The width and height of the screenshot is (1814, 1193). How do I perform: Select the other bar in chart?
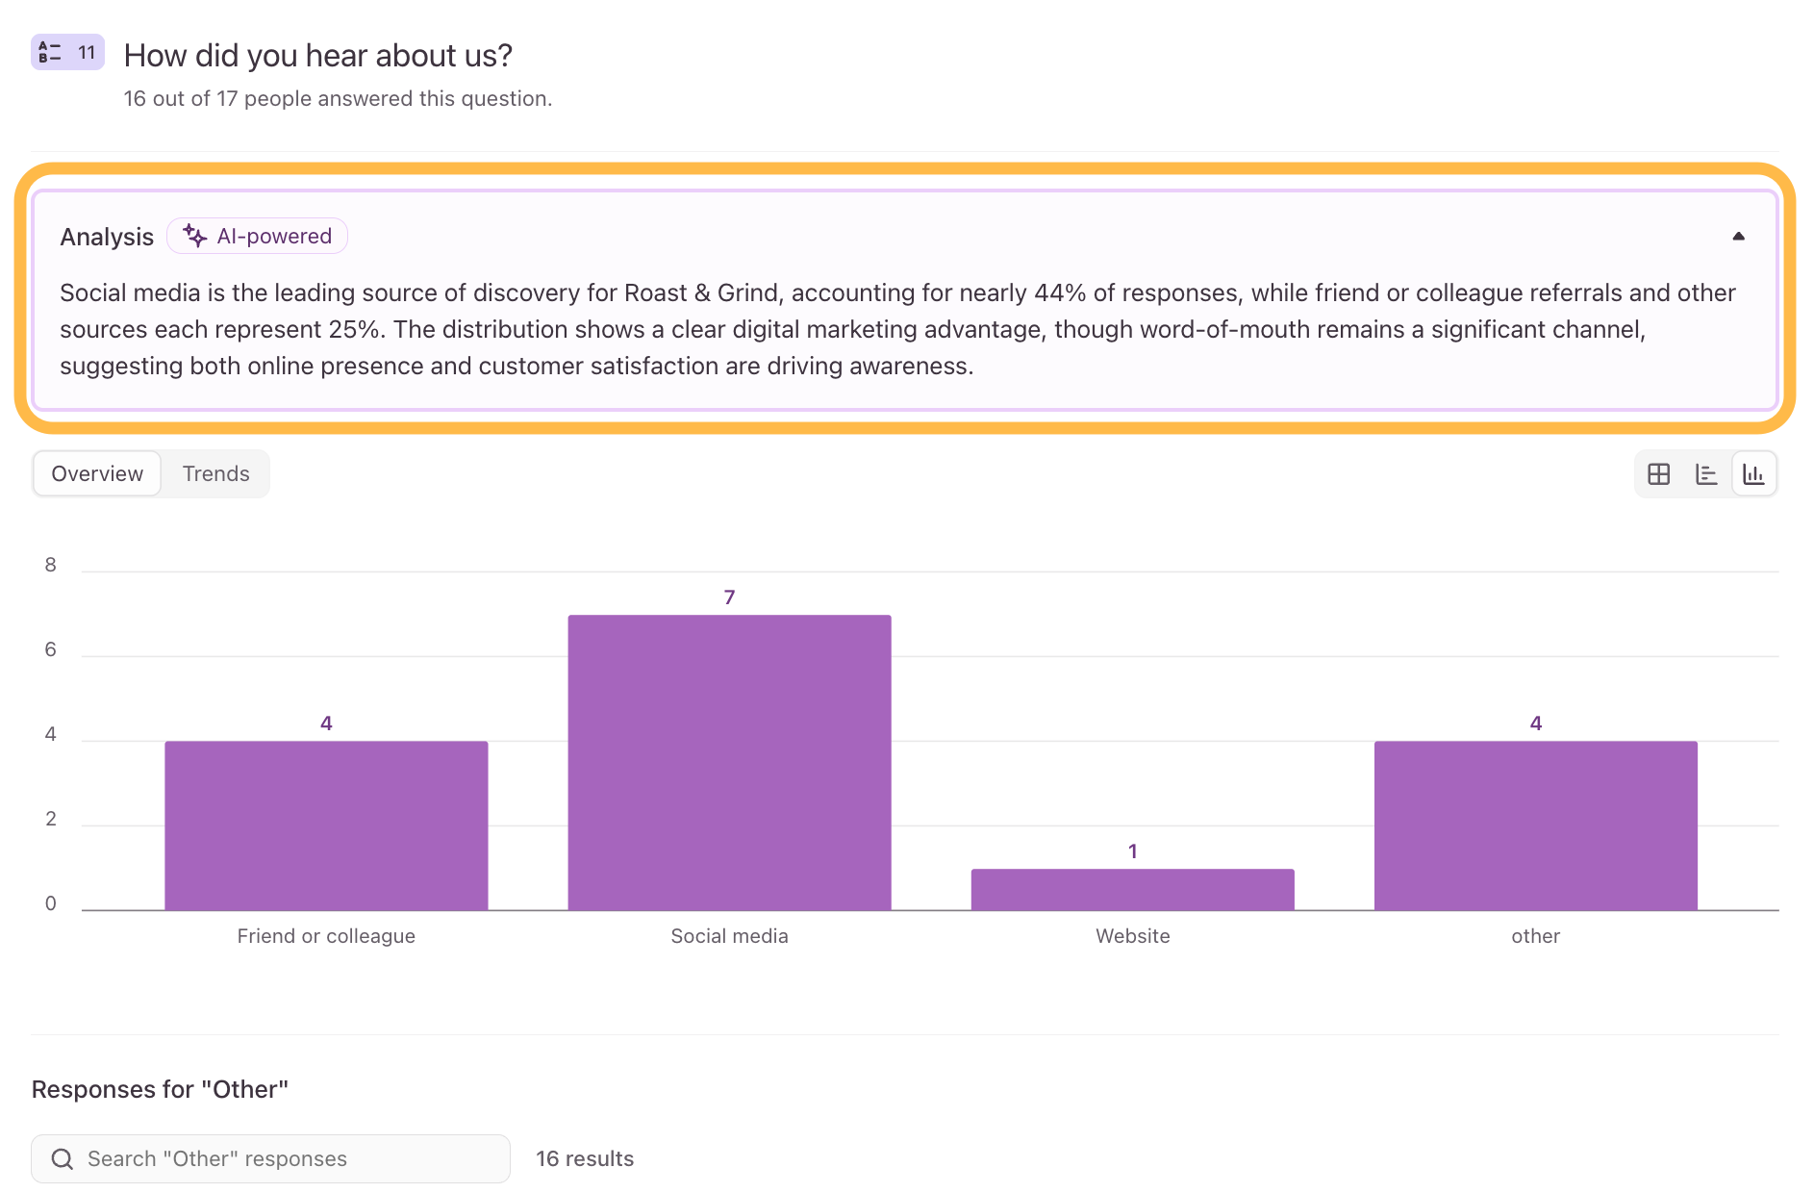pos(1535,825)
